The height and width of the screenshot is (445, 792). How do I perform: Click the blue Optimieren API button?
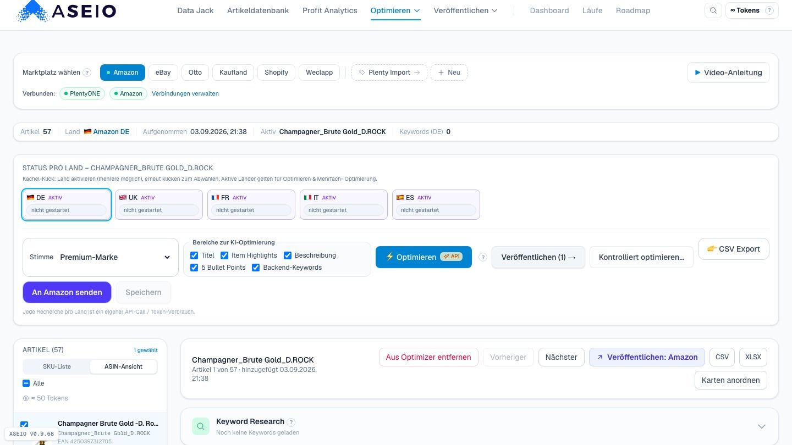(x=424, y=257)
